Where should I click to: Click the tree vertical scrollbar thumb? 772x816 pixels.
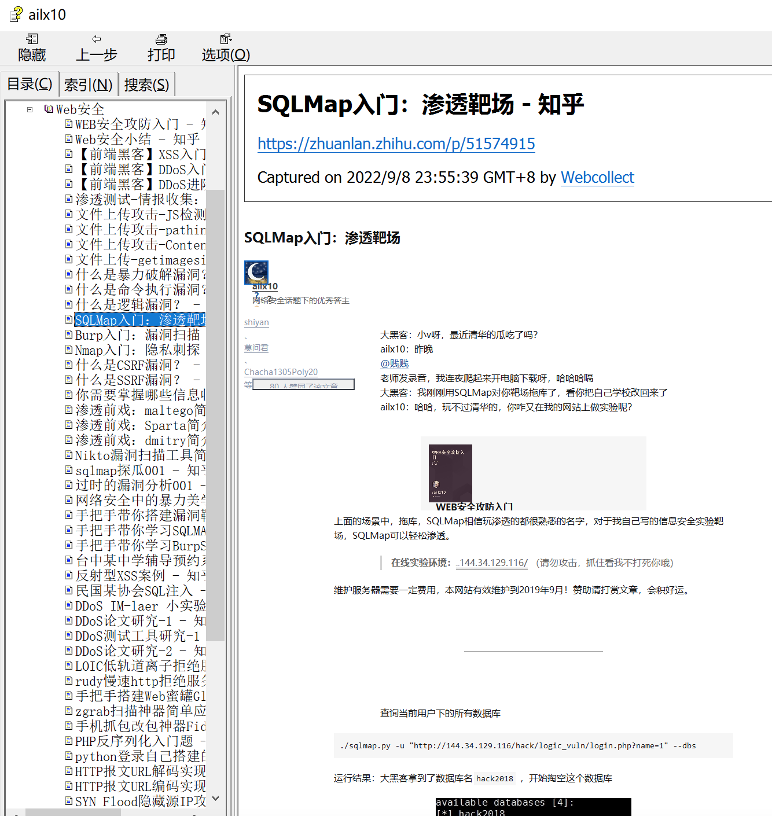[x=215, y=415]
